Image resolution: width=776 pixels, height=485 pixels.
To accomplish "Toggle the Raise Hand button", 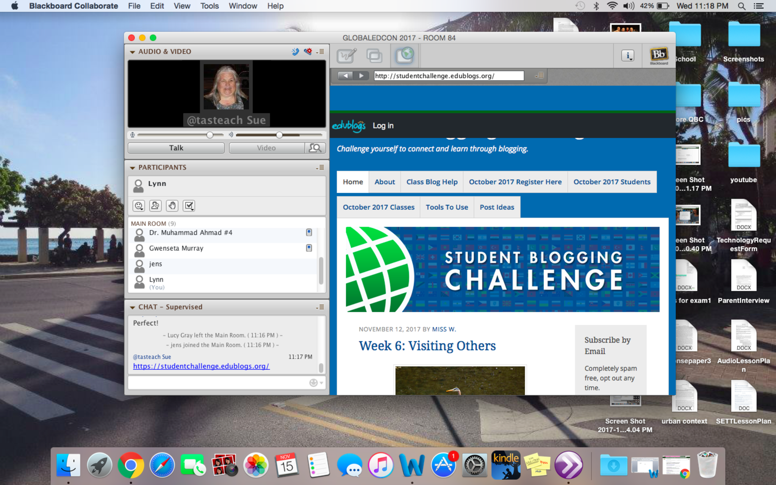I will (x=172, y=206).
